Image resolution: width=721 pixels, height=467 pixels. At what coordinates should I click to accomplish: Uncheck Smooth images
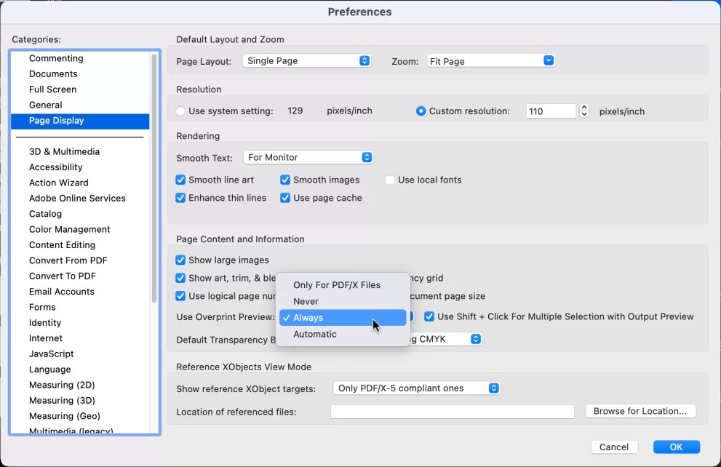tap(284, 180)
